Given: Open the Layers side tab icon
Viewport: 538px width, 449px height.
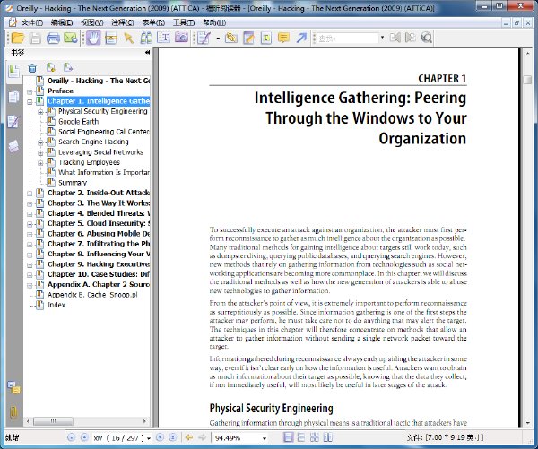Looking at the screenshot, I should 13,146.
